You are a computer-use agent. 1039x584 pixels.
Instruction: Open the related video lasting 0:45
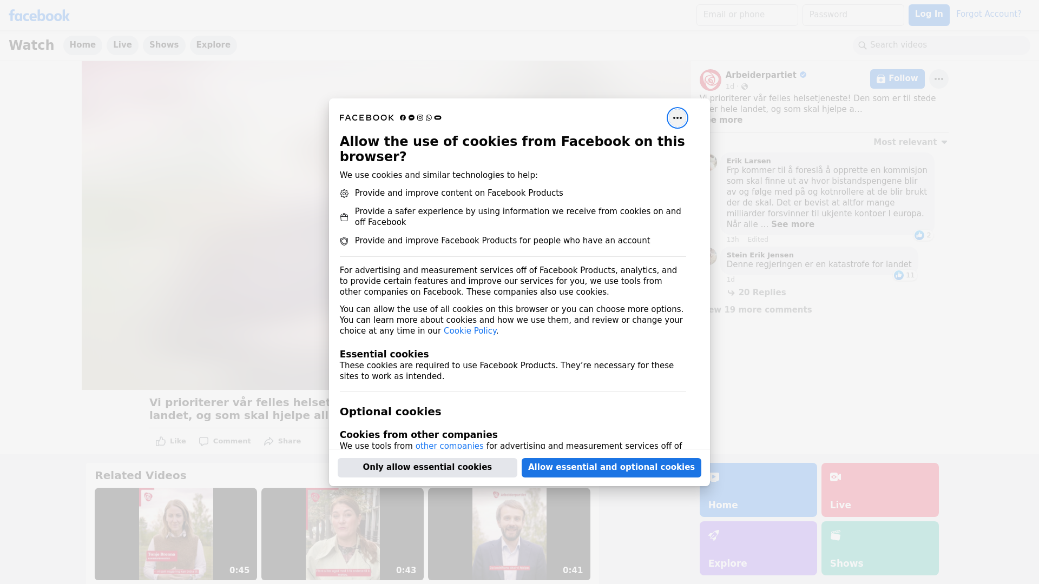tap(175, 534)
